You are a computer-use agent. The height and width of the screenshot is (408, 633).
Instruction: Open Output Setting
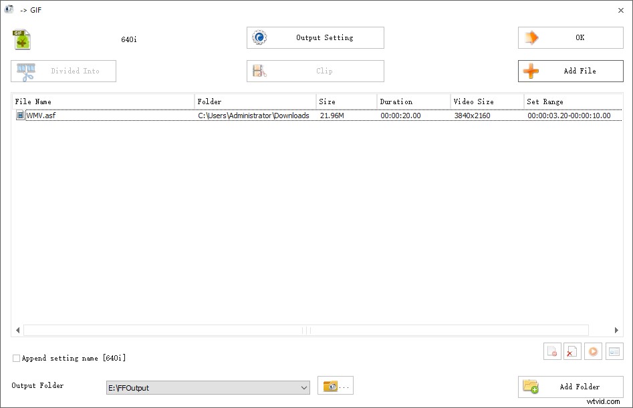(x=315, y=38)
